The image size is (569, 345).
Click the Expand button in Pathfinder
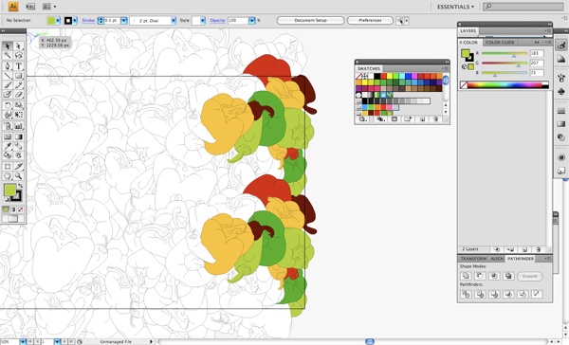coord(529,276)
